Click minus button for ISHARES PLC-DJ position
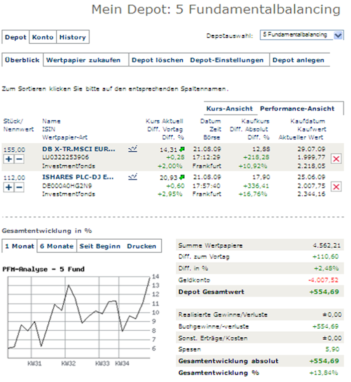Viewport: 351px width, 382px height. [x=19, y=187]
